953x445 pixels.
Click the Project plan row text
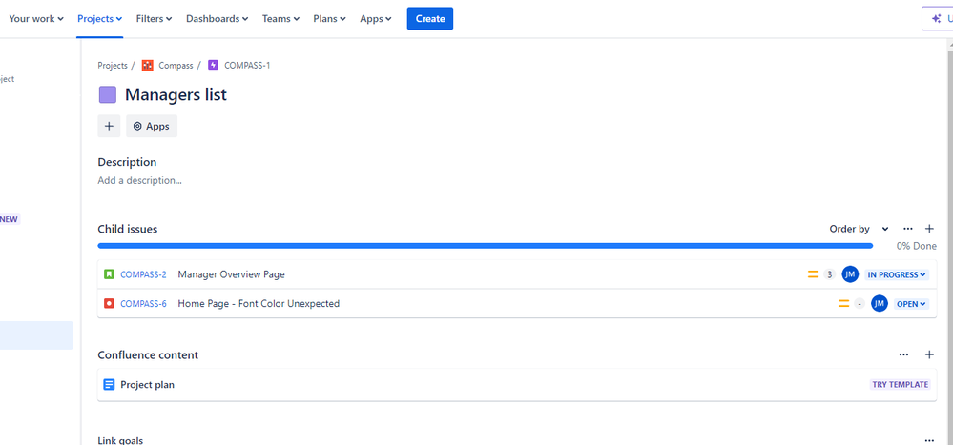(148, 384)
